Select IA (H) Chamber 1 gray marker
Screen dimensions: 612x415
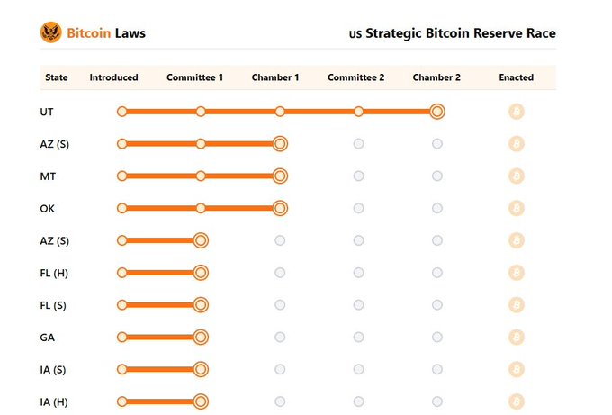pos(280,401)
